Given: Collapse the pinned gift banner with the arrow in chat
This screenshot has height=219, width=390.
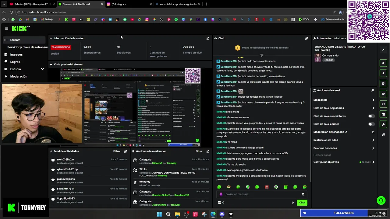Looking at the screenshot, I should coord(262,55).
